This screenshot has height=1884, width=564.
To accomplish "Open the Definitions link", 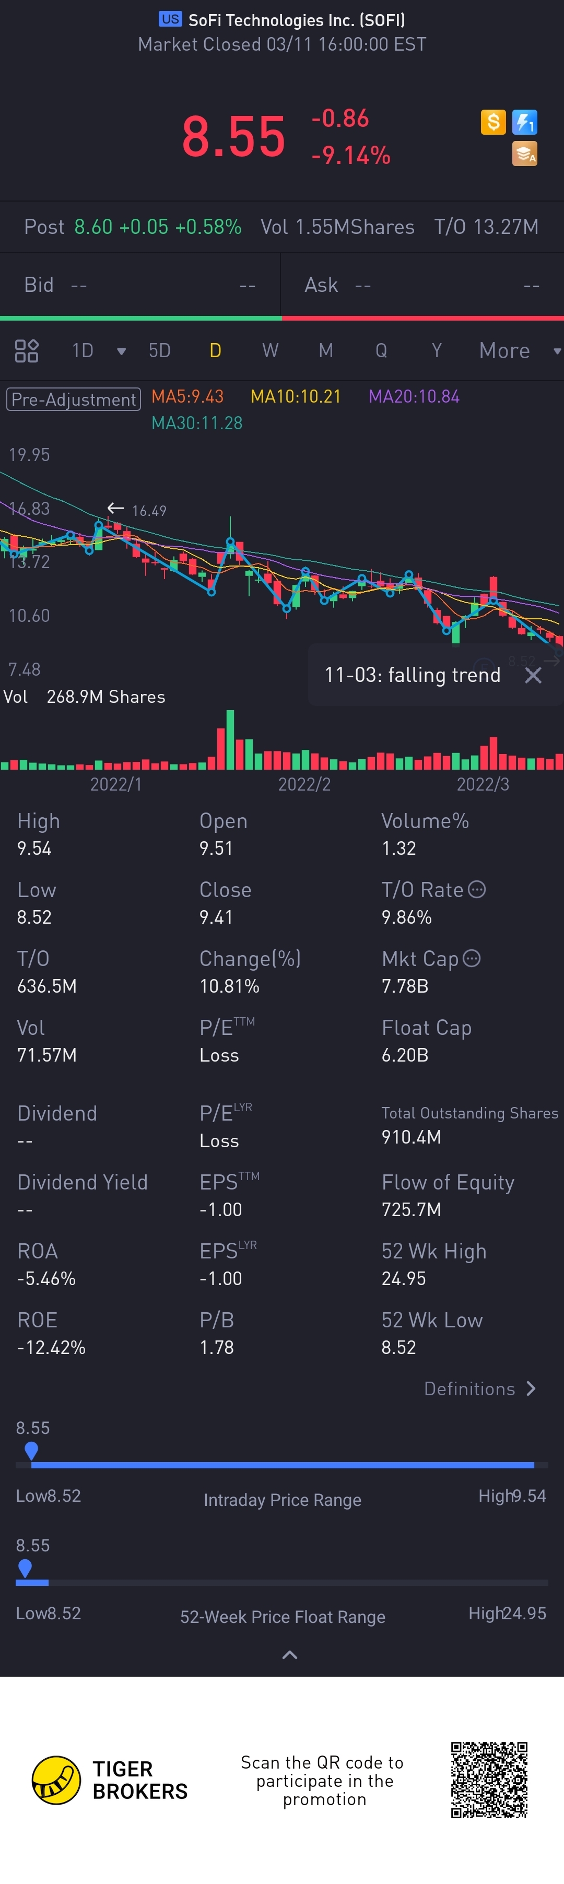I will [480, 1388].
